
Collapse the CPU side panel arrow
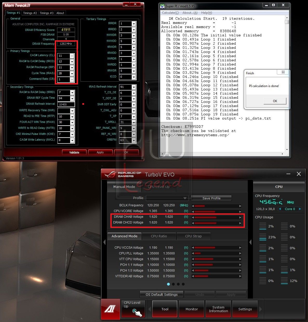(x=250, y=242)
